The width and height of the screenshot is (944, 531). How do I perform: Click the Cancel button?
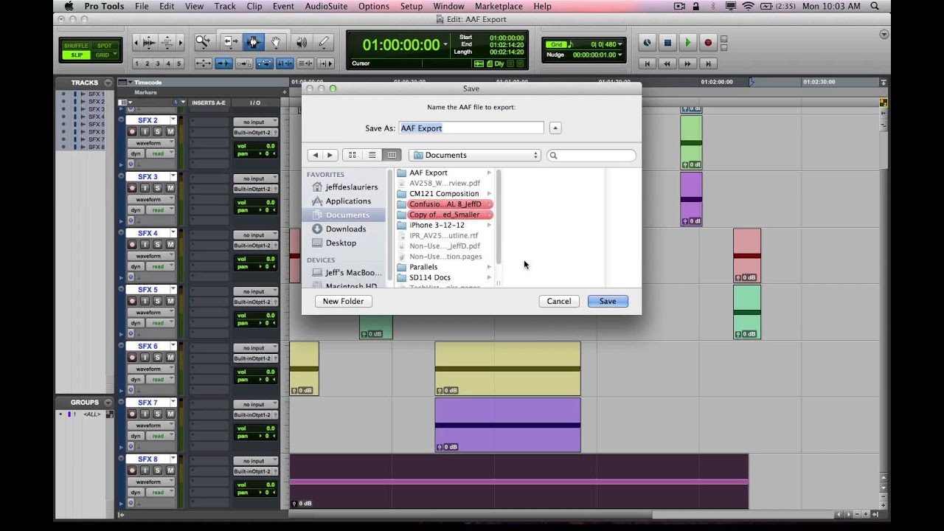[x=559, y=301]
